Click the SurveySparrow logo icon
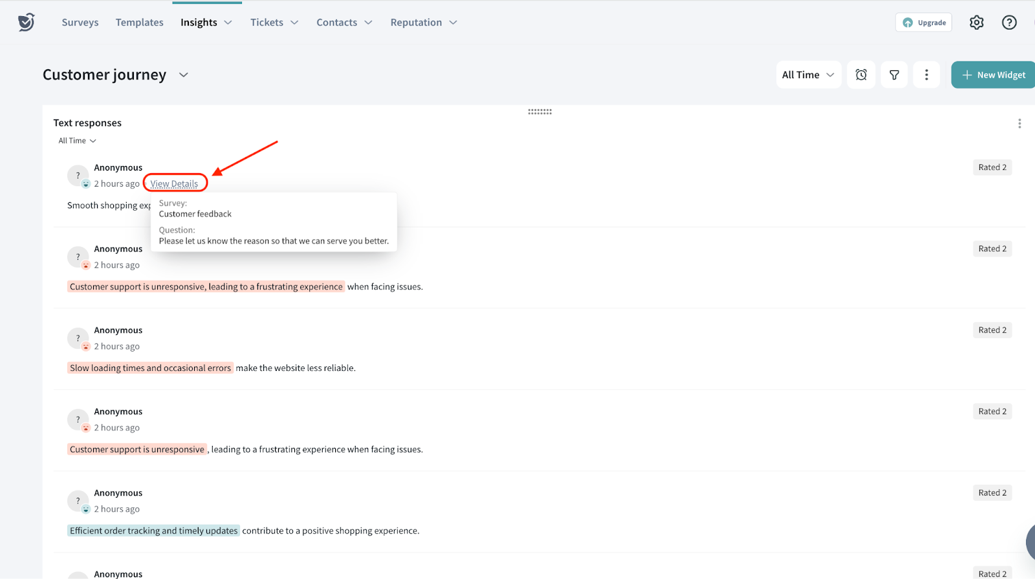The height and width of the screenshot is (579, 1035). (x=26, y=23)
